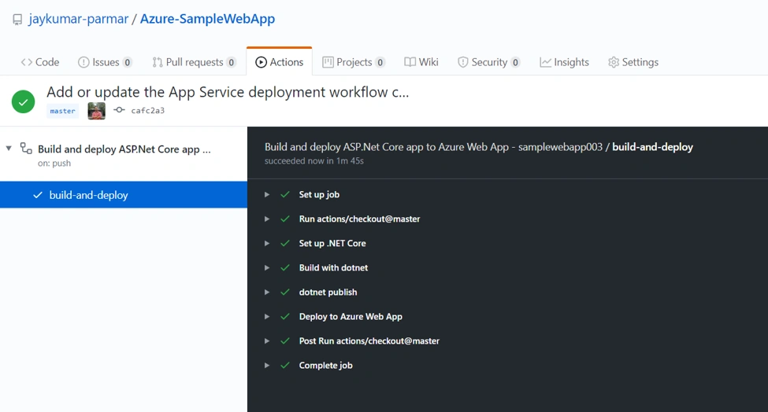768x412 pixels.
Task: Click the commit icon next to cafc2a3
Action: point(119,110)
